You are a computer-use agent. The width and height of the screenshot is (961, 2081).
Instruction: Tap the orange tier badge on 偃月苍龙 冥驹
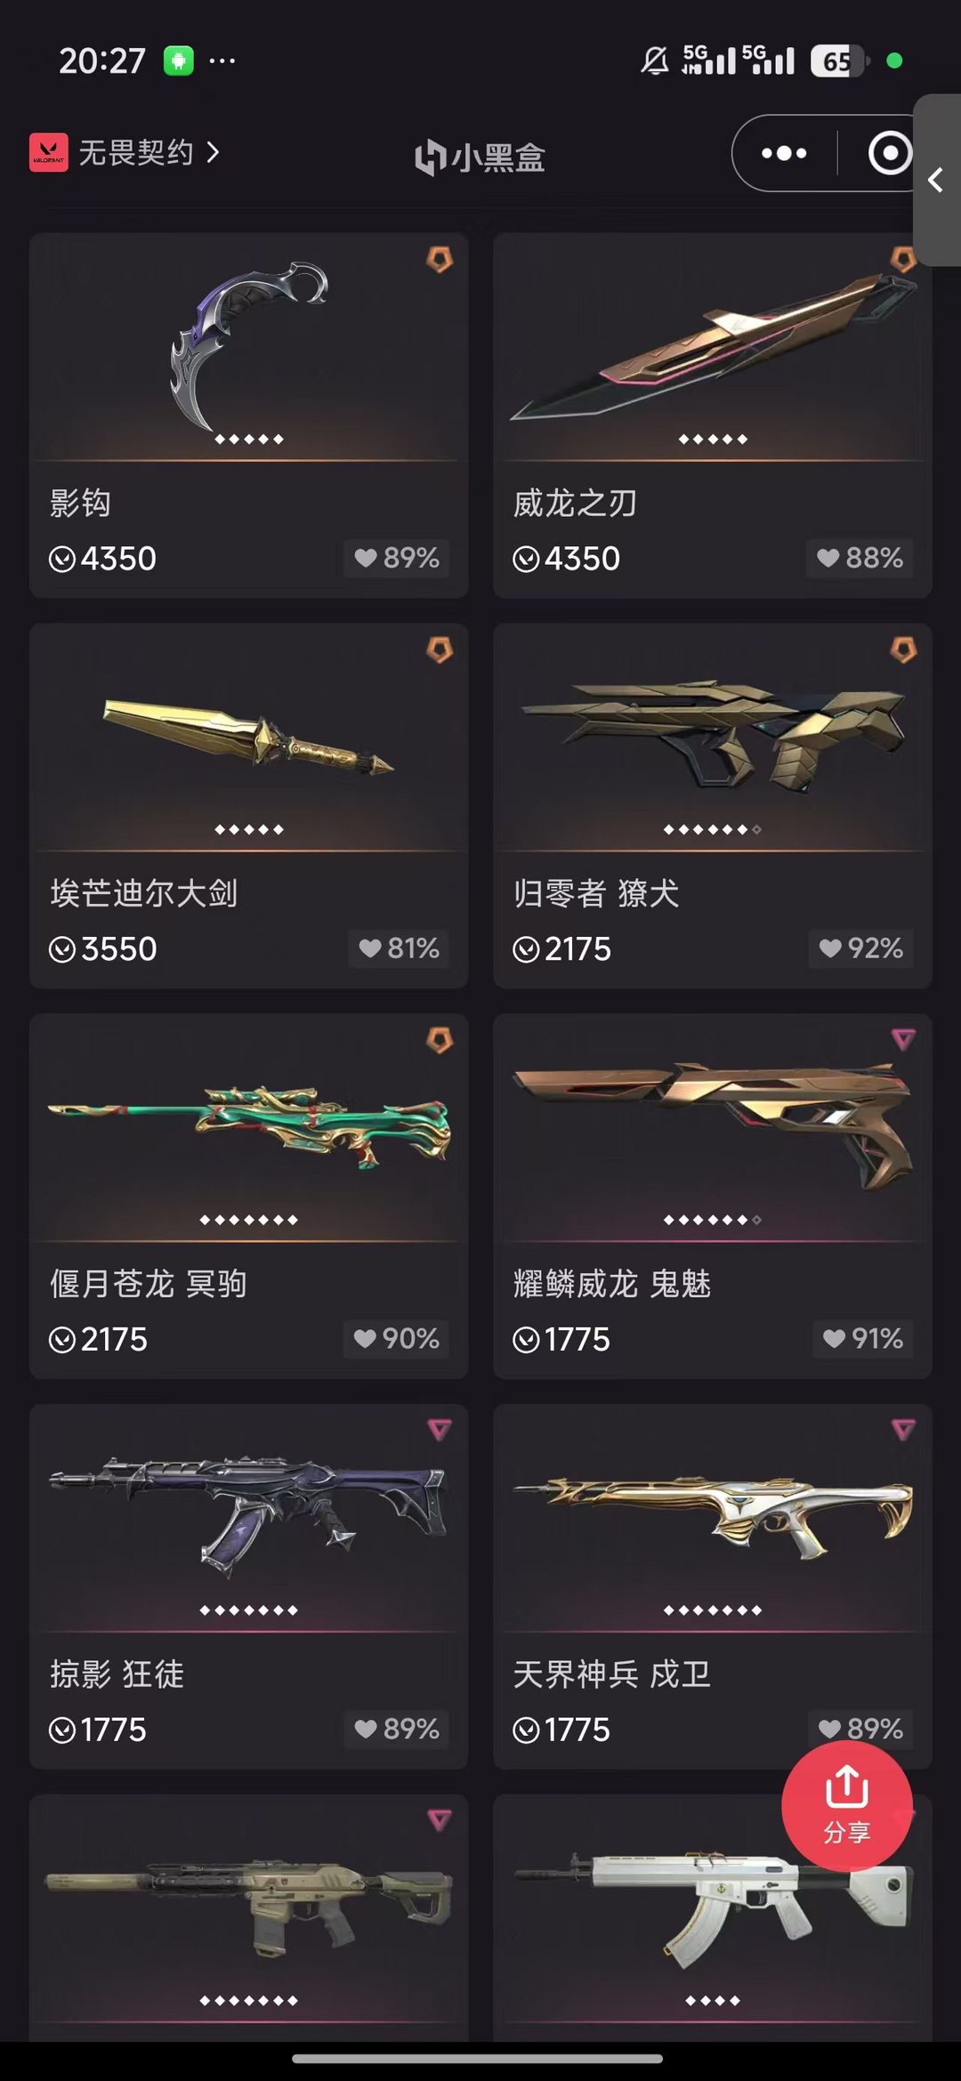(440, 1040)
